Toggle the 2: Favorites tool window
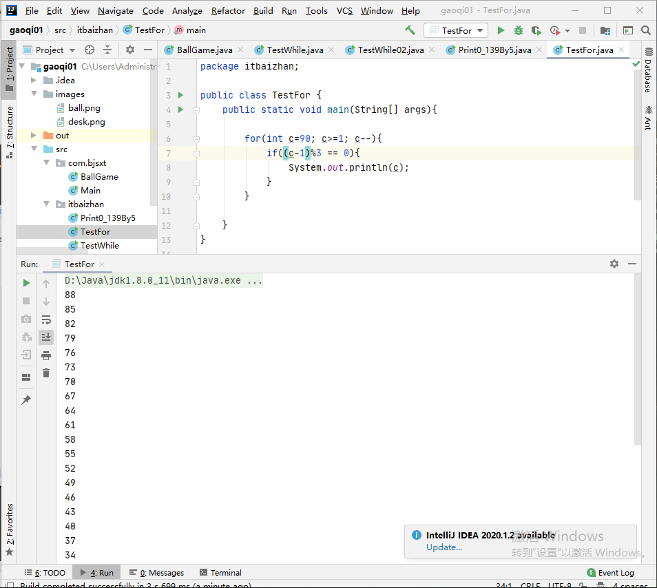The width and height of the screenshot is (657, 588). [9, 529]
